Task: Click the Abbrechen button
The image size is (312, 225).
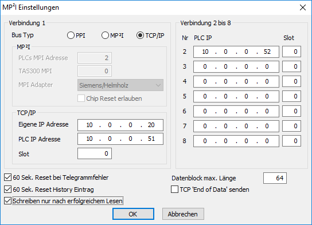Action: point(183,214)
